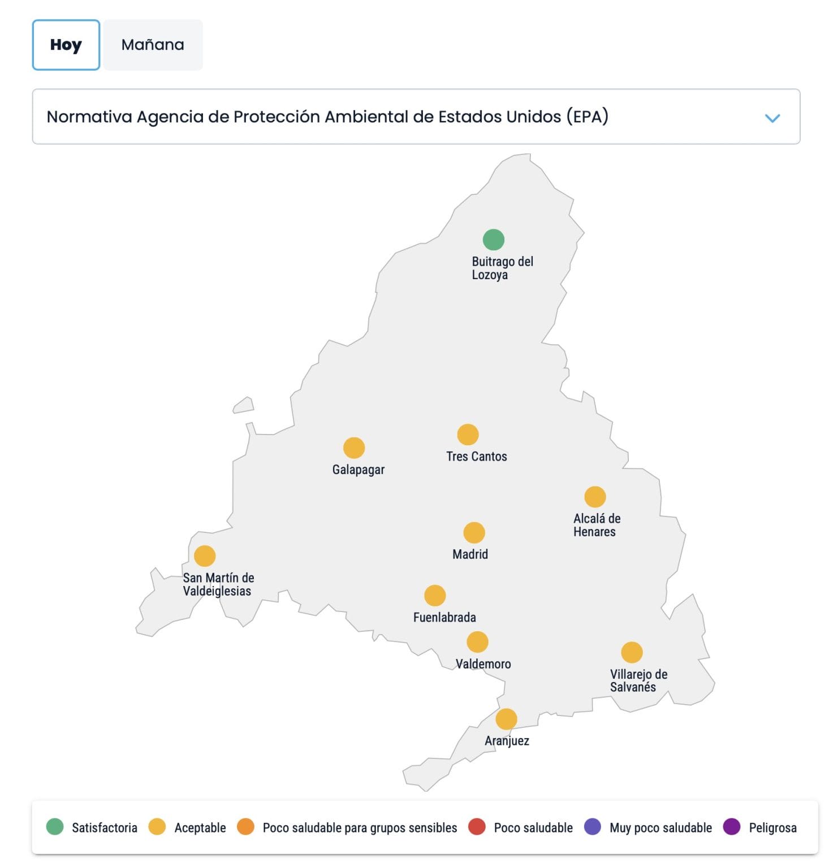This screenshot has width=829, height=868.
Task: Click the Galapagar air quality marker
Action: pyautogui.click(x=354, y=448)
